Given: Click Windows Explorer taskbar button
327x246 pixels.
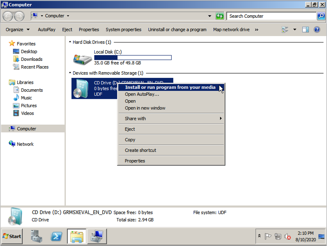Looking at the screenshot, I should (x=77, y=236).
